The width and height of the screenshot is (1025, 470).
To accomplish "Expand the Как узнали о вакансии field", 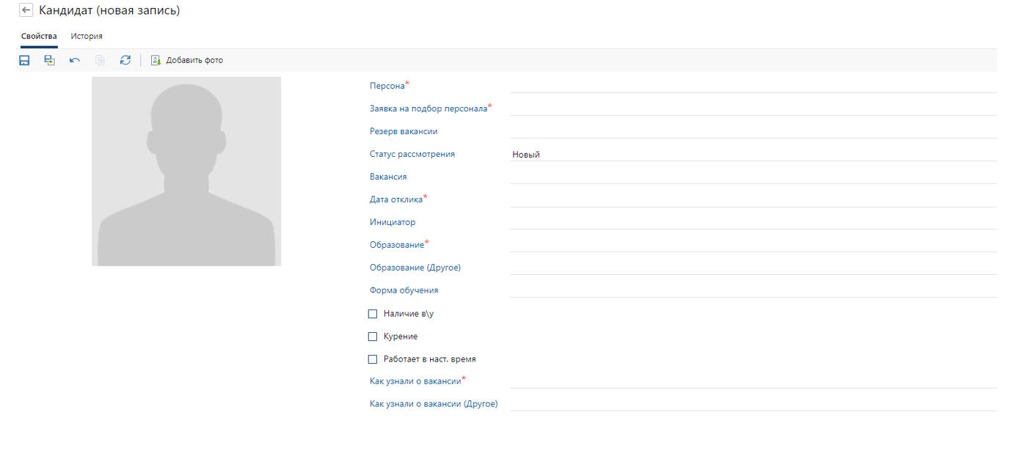I will pyautogui.click(x=752, y=381).
